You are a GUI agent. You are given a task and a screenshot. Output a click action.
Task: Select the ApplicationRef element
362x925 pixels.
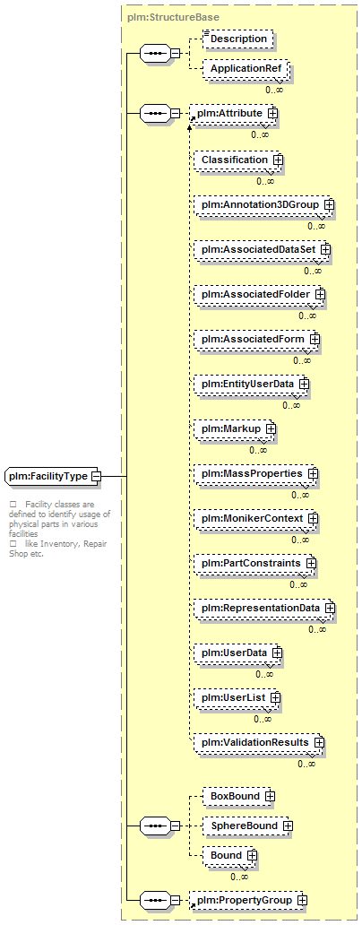246,68
